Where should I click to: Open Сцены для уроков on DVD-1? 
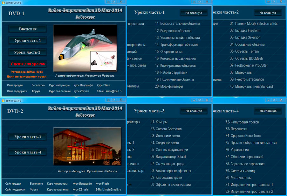coord(28,64)
